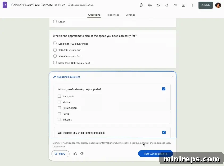
Task: Click the move to folder icon
Action: pos(60,5)
